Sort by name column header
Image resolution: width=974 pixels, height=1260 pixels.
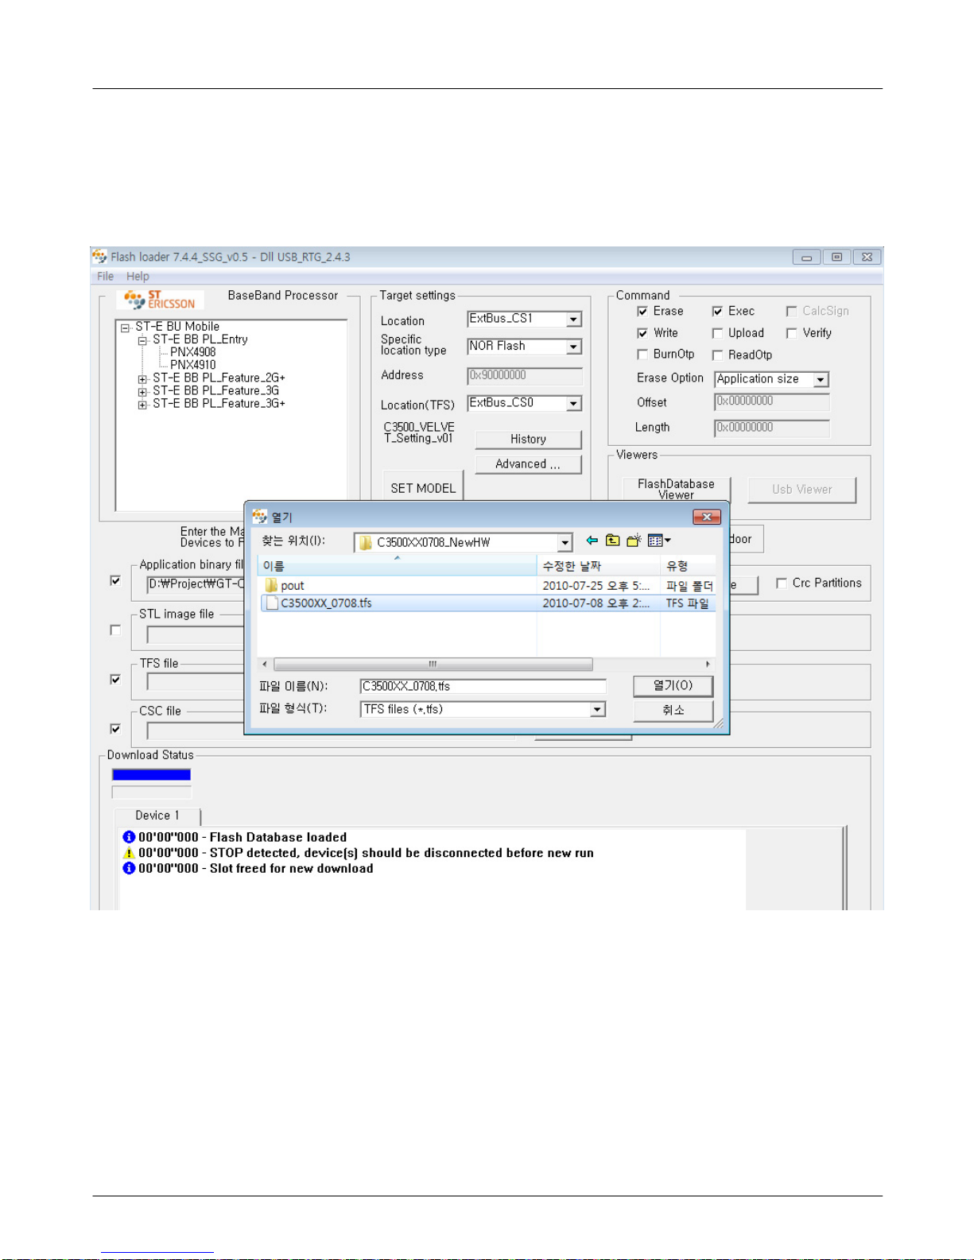[x=398, y=566]
